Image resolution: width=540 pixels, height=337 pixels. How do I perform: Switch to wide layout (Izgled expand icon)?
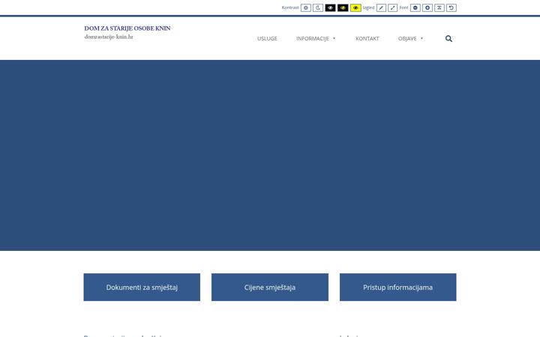pos(392,8)
